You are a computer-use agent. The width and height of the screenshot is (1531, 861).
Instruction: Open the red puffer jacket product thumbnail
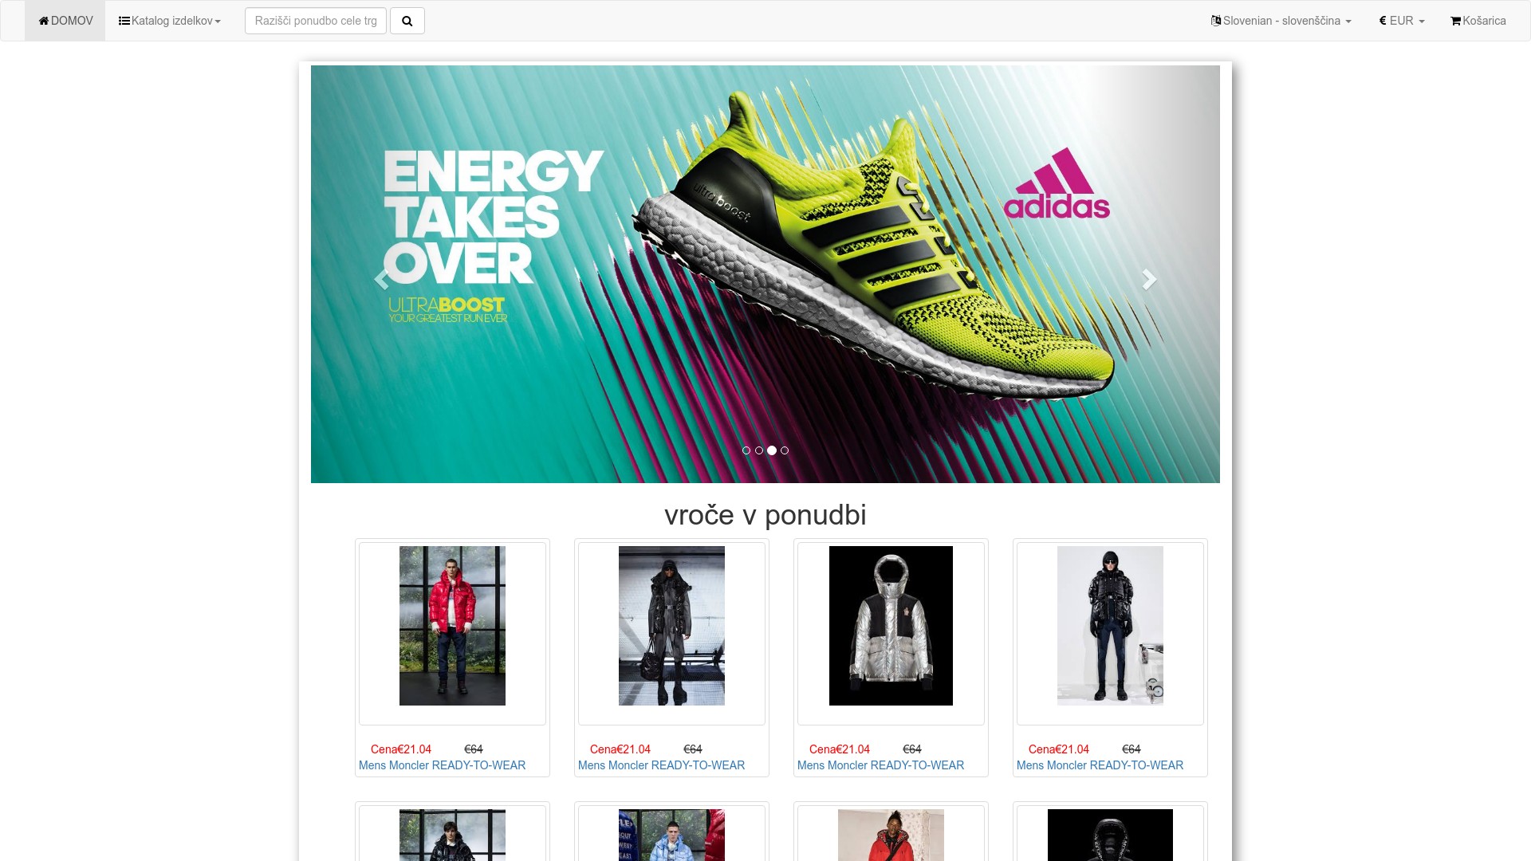(x=452, y=626)
